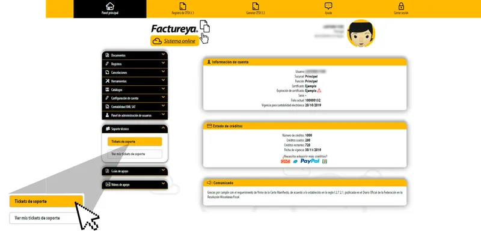Image resolution: width=481 pixels, height=236 pixels.
Task: Open Ver mis tickets de soporte
Action: coord(135,154)
